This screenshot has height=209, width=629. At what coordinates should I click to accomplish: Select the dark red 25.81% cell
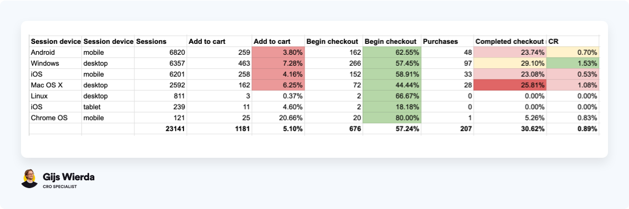click(510, 85)
